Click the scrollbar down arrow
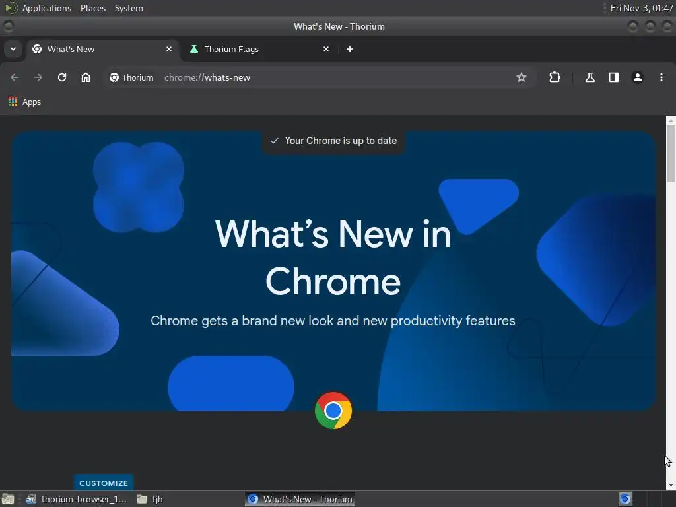This screenshot has width=676, height=507. pos(671,485)
